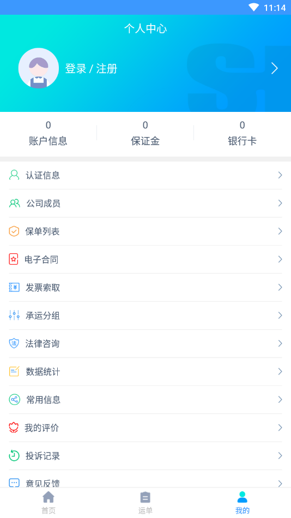Tap the 公司成员 group icon
The image size is (291, 518).
coord(15,203)
